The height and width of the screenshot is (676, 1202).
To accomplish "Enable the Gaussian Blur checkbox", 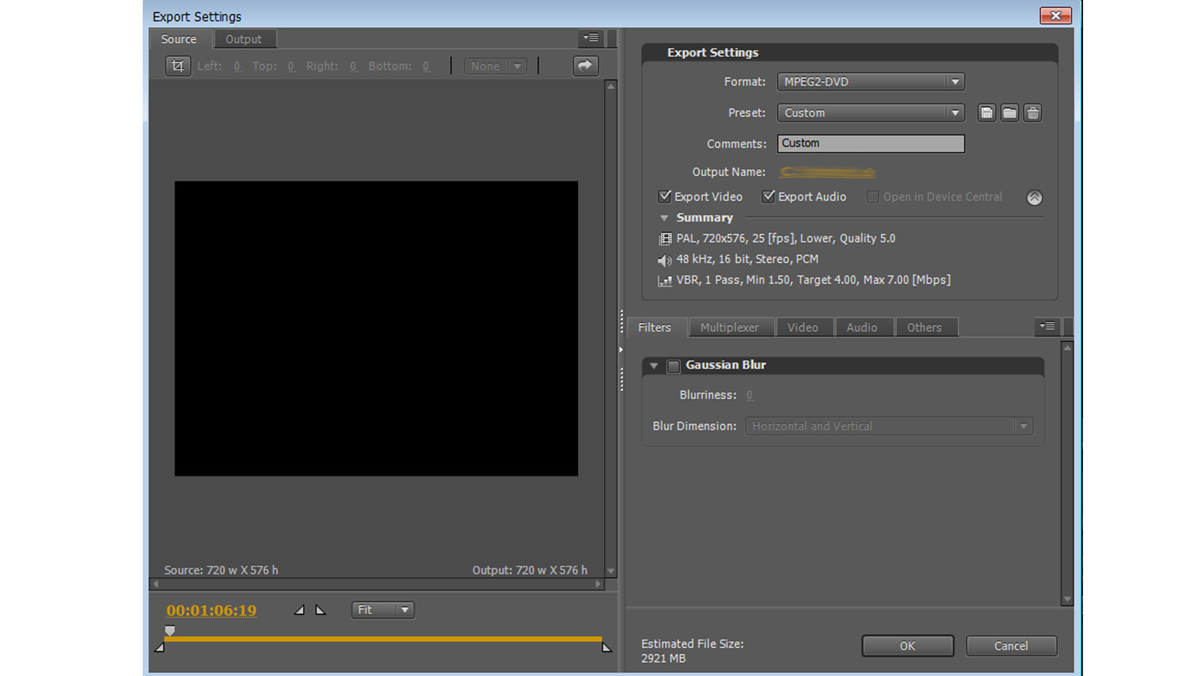I will (674, 366).
